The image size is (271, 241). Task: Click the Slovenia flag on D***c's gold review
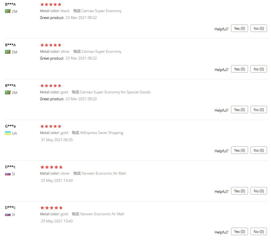(8, 215)
